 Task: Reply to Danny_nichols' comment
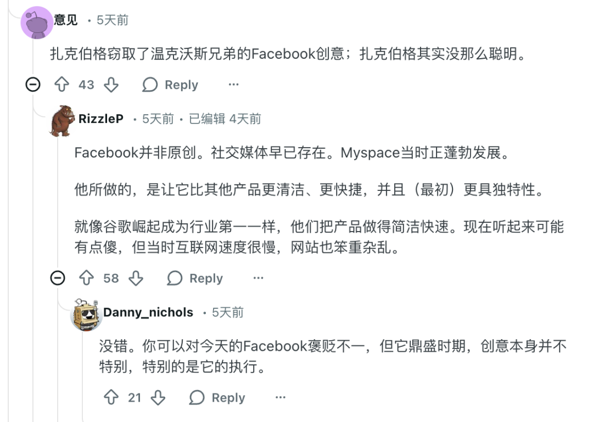(x=217, y=398)
